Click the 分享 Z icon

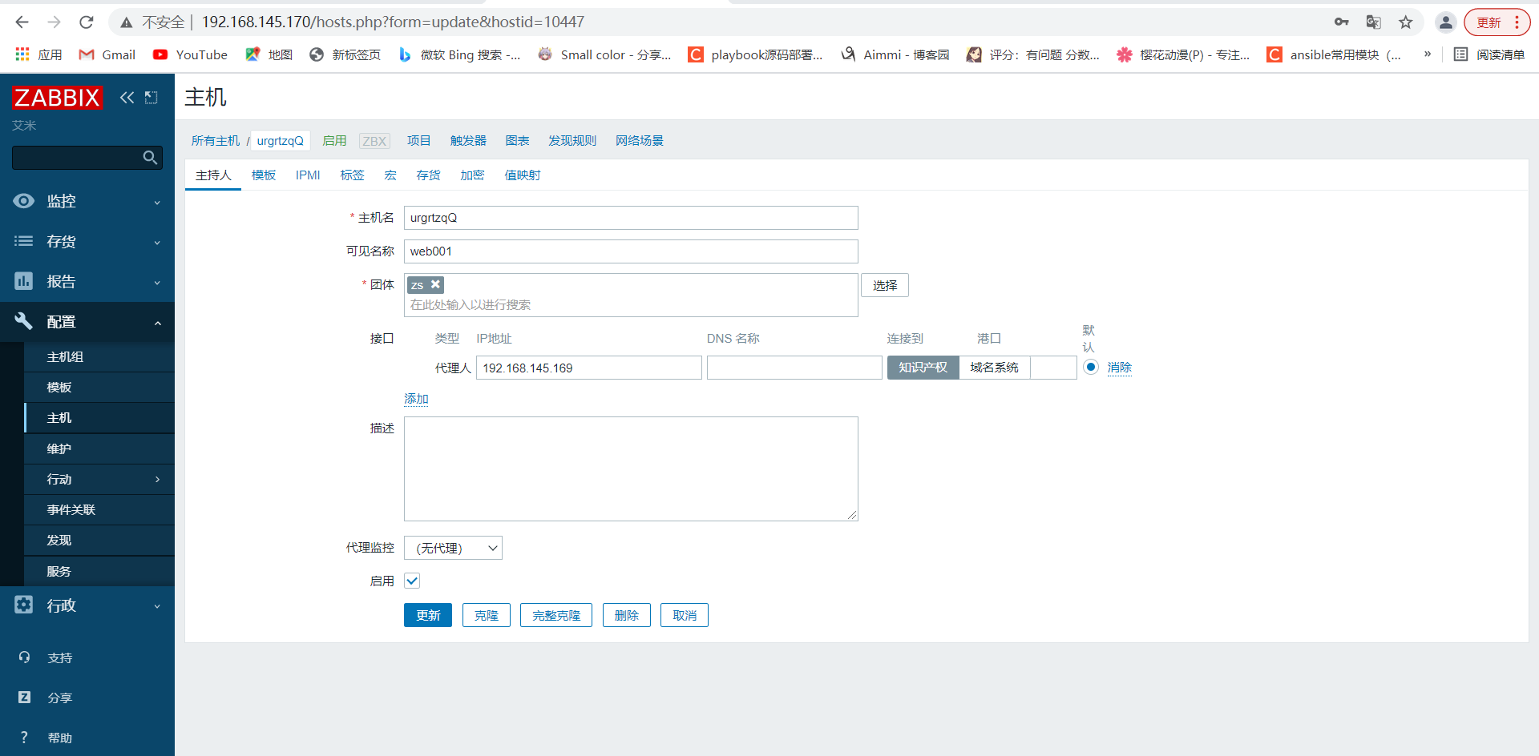(24, 698)
